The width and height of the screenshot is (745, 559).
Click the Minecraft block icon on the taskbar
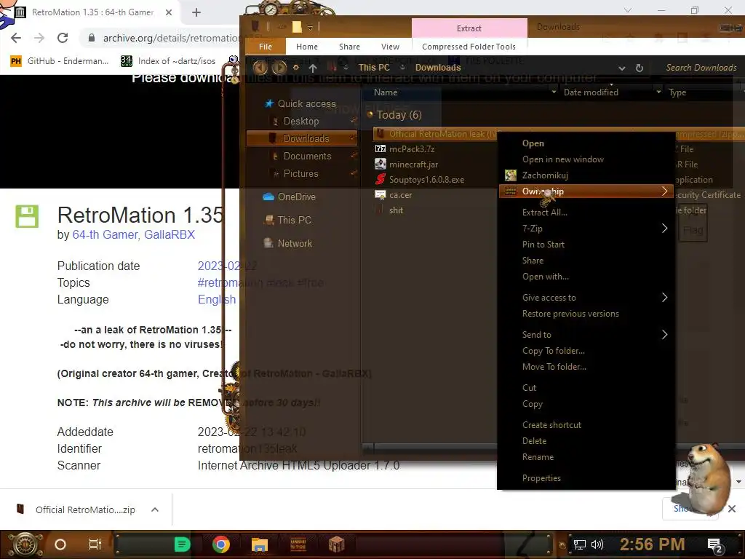pyautogui.click(x=336, y=544)
